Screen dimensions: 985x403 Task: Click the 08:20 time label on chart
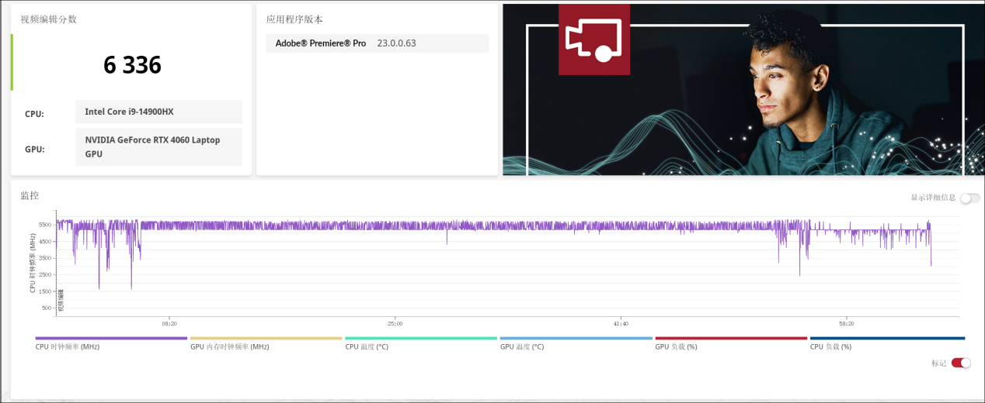click(169, 323)
